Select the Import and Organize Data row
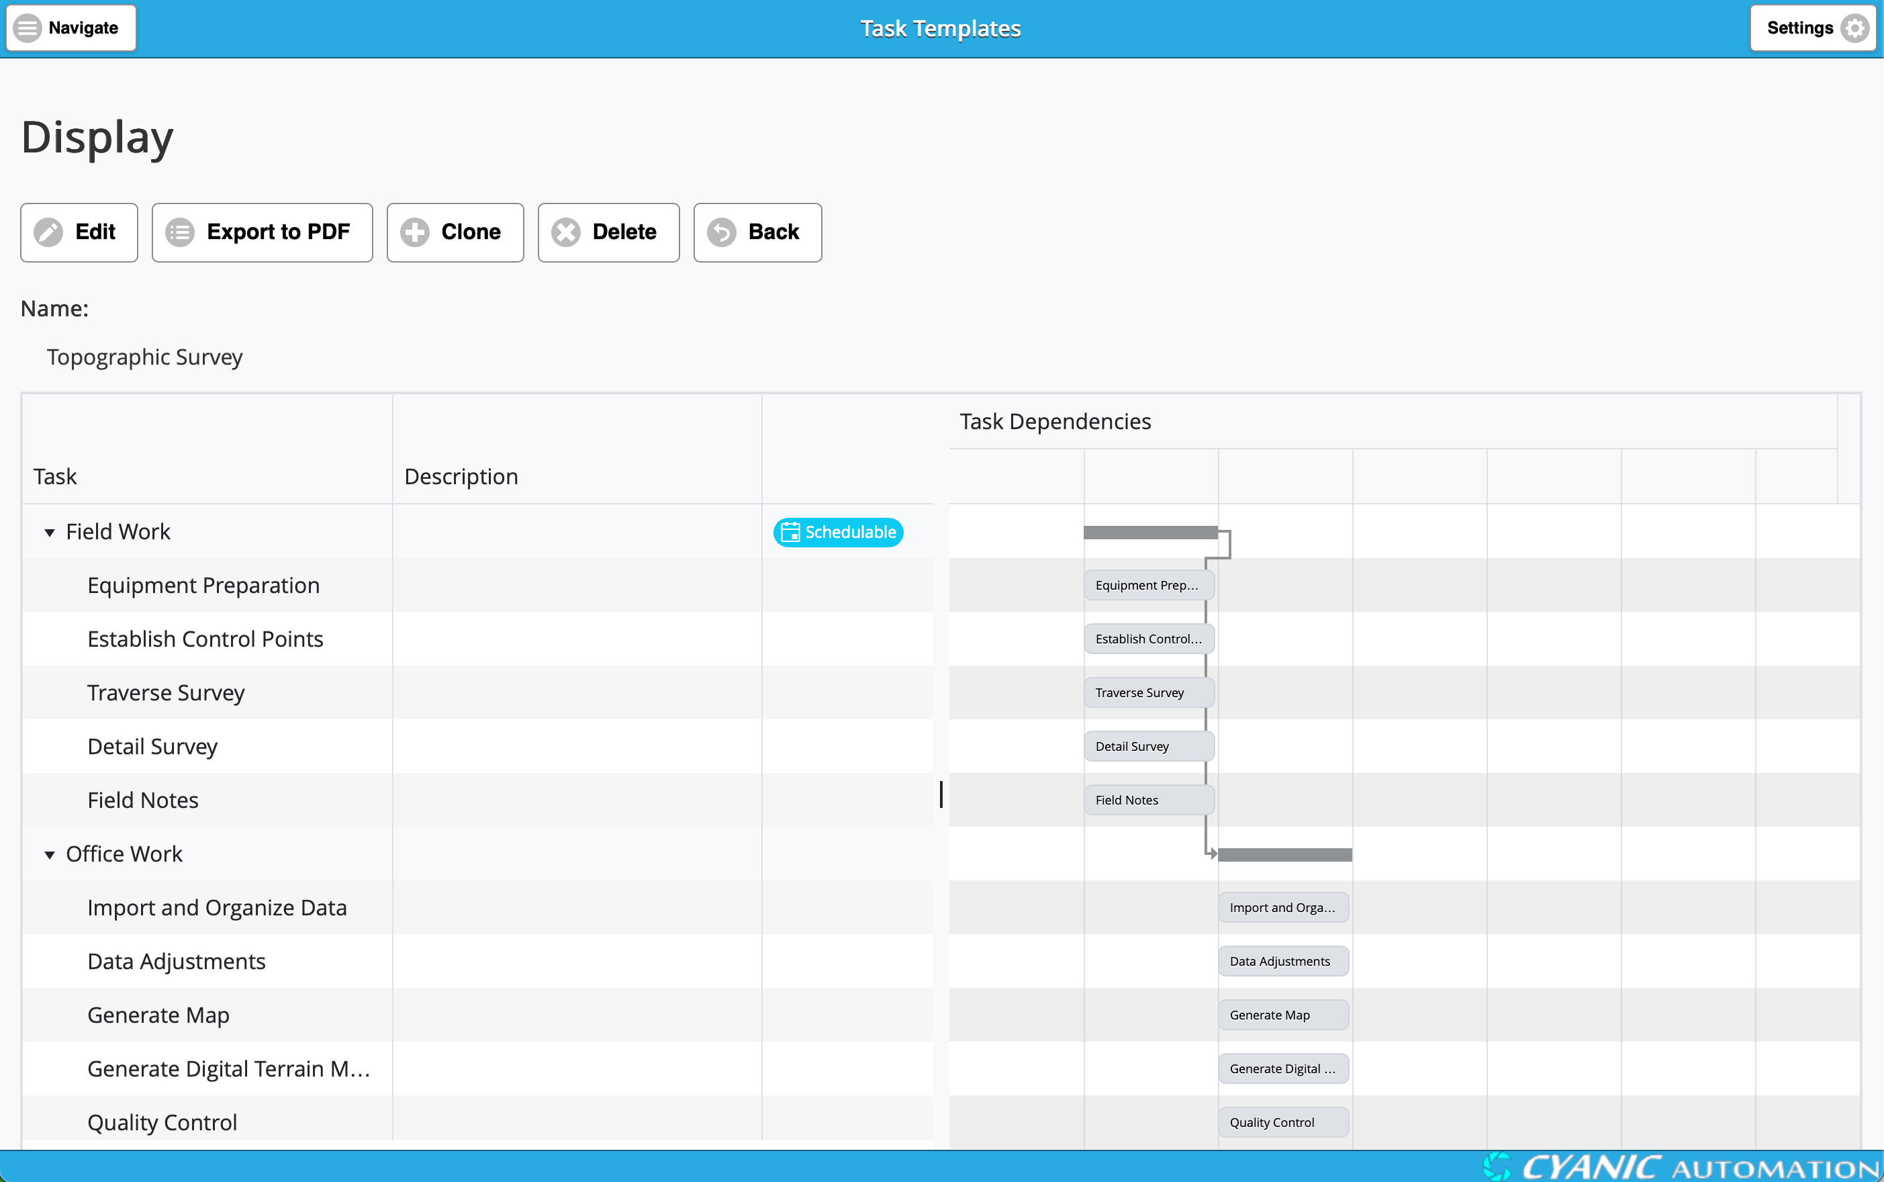Screen dimensions: 1884x1182 pos(477,907)
